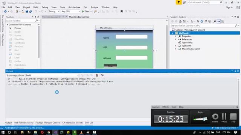This screenshot has height=135, width=241.
Task: Open Effects menu in capture widget
Action: pos(165,107)
